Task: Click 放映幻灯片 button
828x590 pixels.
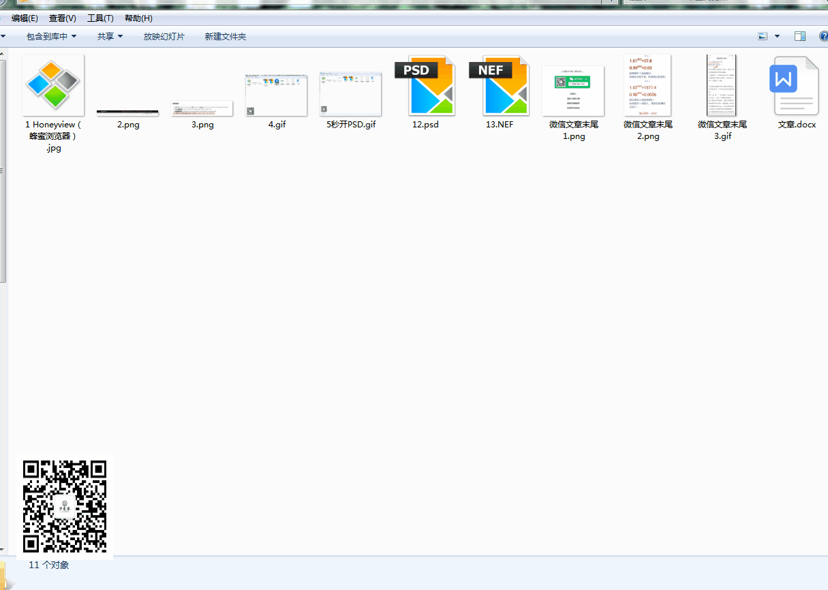Action: 164,36
